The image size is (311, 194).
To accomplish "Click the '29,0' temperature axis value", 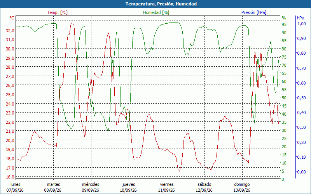I will point(10,58).
